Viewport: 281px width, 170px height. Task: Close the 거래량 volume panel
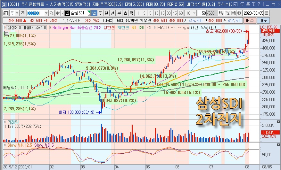click(x=278, y=121)
